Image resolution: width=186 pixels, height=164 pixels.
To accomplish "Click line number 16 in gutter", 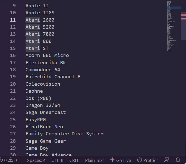I will pos(13,55).
